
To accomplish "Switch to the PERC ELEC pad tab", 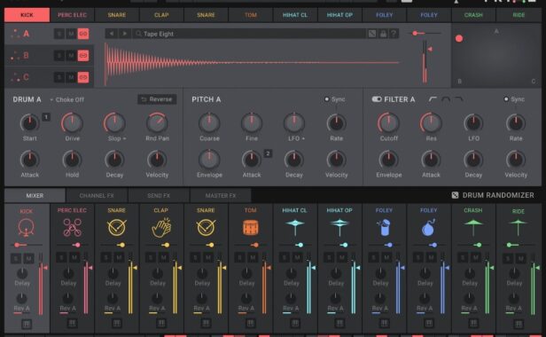I will pos(72,15).
